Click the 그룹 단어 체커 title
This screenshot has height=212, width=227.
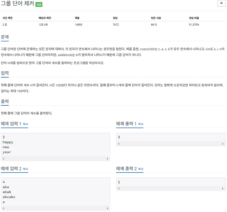click(18, 3)
